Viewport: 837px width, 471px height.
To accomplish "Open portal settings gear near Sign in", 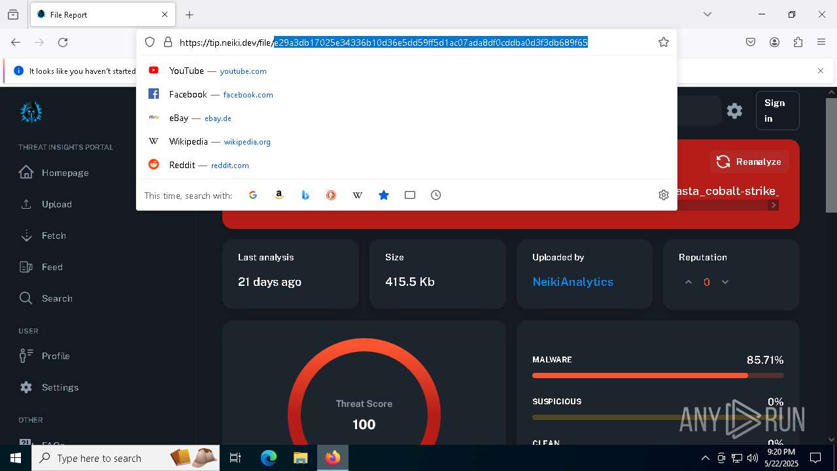I will pos(734,111).
